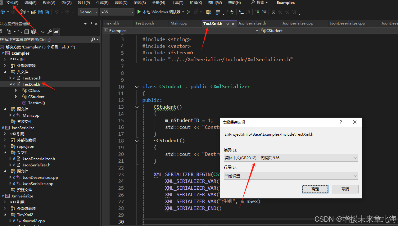Open the 文件(F) menu
Image resolution: width=398 pixels, height=226 pixels.
12,3
